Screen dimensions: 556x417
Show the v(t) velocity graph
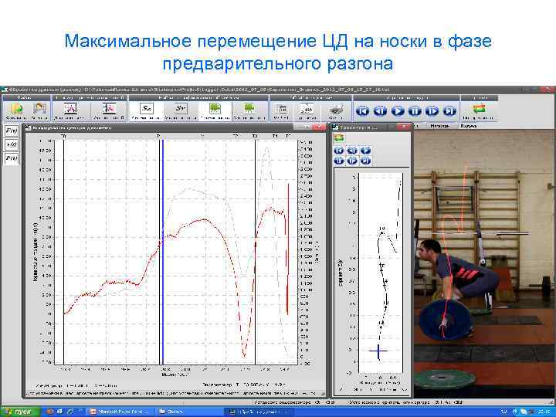coord(12,144)
